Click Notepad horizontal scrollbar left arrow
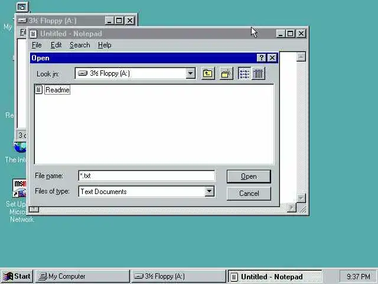The width and height of the screenshot is (378, 284). [34, 209]
